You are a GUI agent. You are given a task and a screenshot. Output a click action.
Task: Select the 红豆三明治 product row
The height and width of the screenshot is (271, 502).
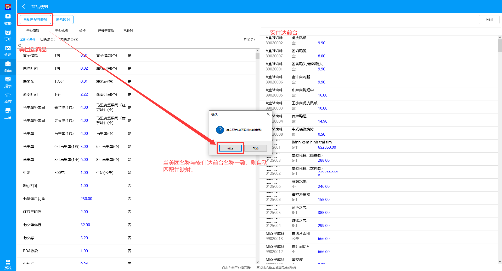(x=136, y=212)
